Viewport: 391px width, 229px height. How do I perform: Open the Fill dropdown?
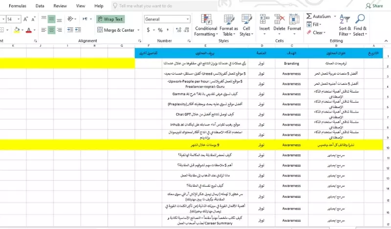[314, 24]
